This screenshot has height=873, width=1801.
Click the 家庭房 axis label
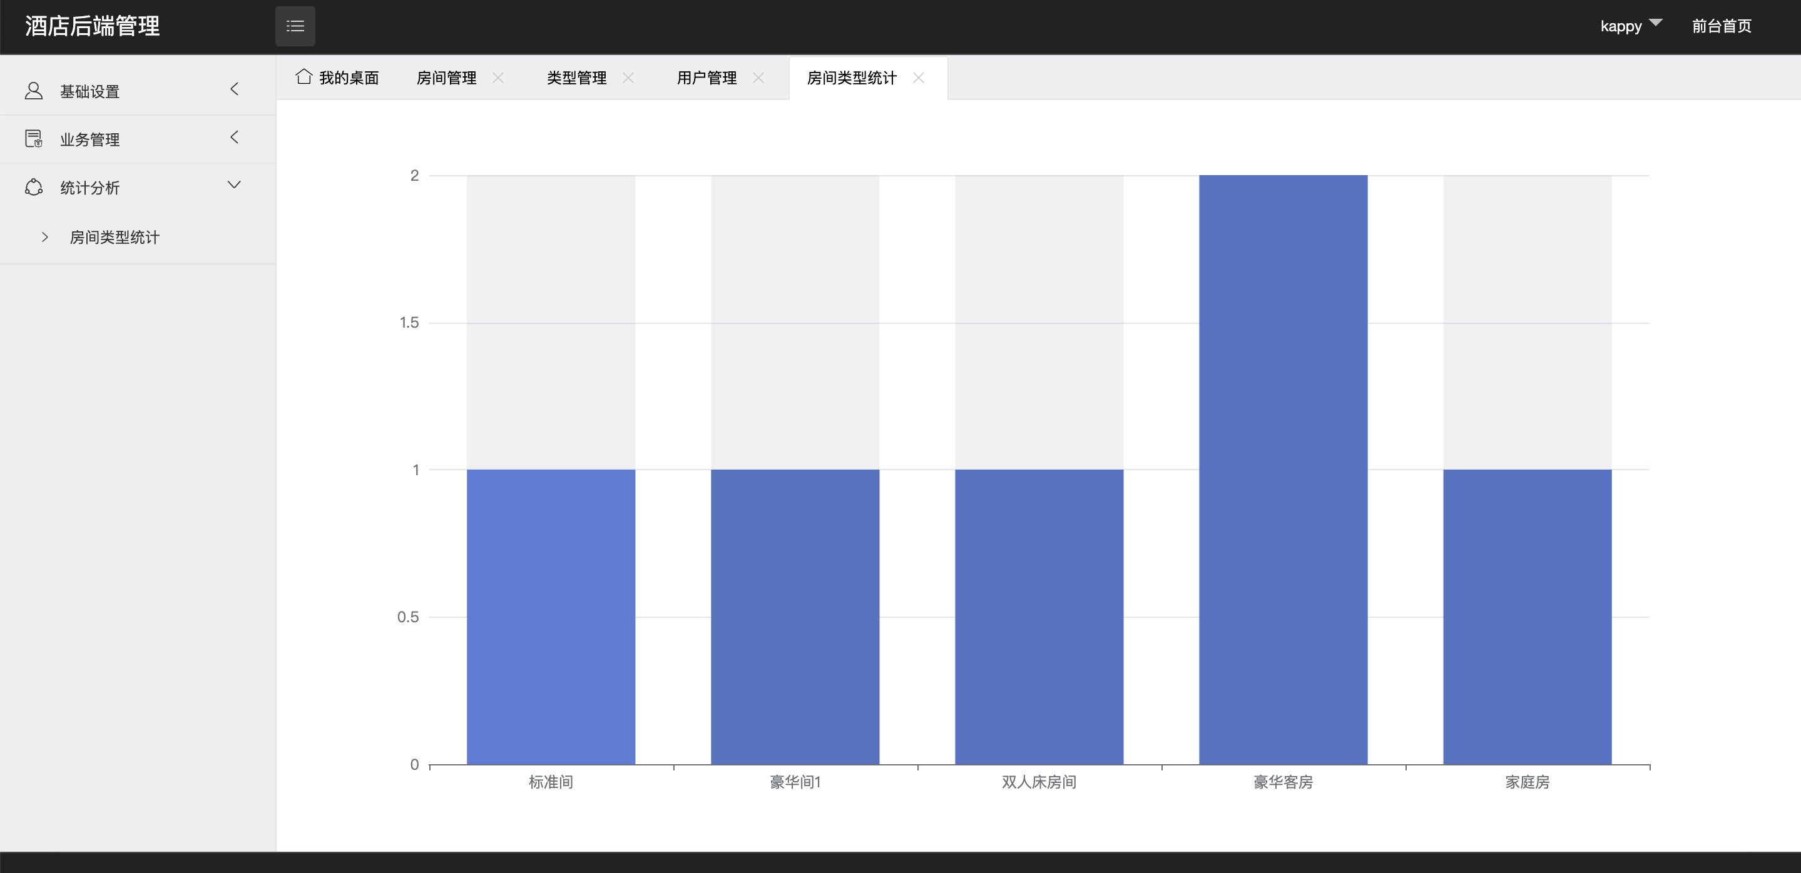click(x=1527, y=782)
